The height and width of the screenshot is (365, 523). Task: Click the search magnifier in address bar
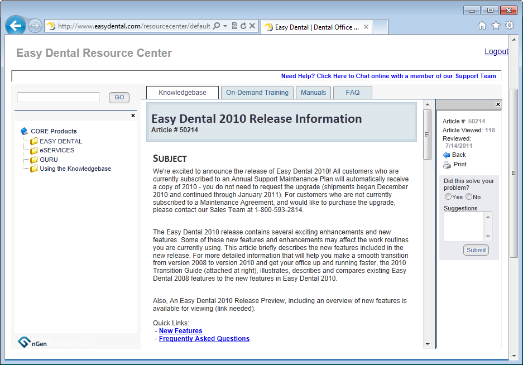pyautogui.click(x=217, y=26)
